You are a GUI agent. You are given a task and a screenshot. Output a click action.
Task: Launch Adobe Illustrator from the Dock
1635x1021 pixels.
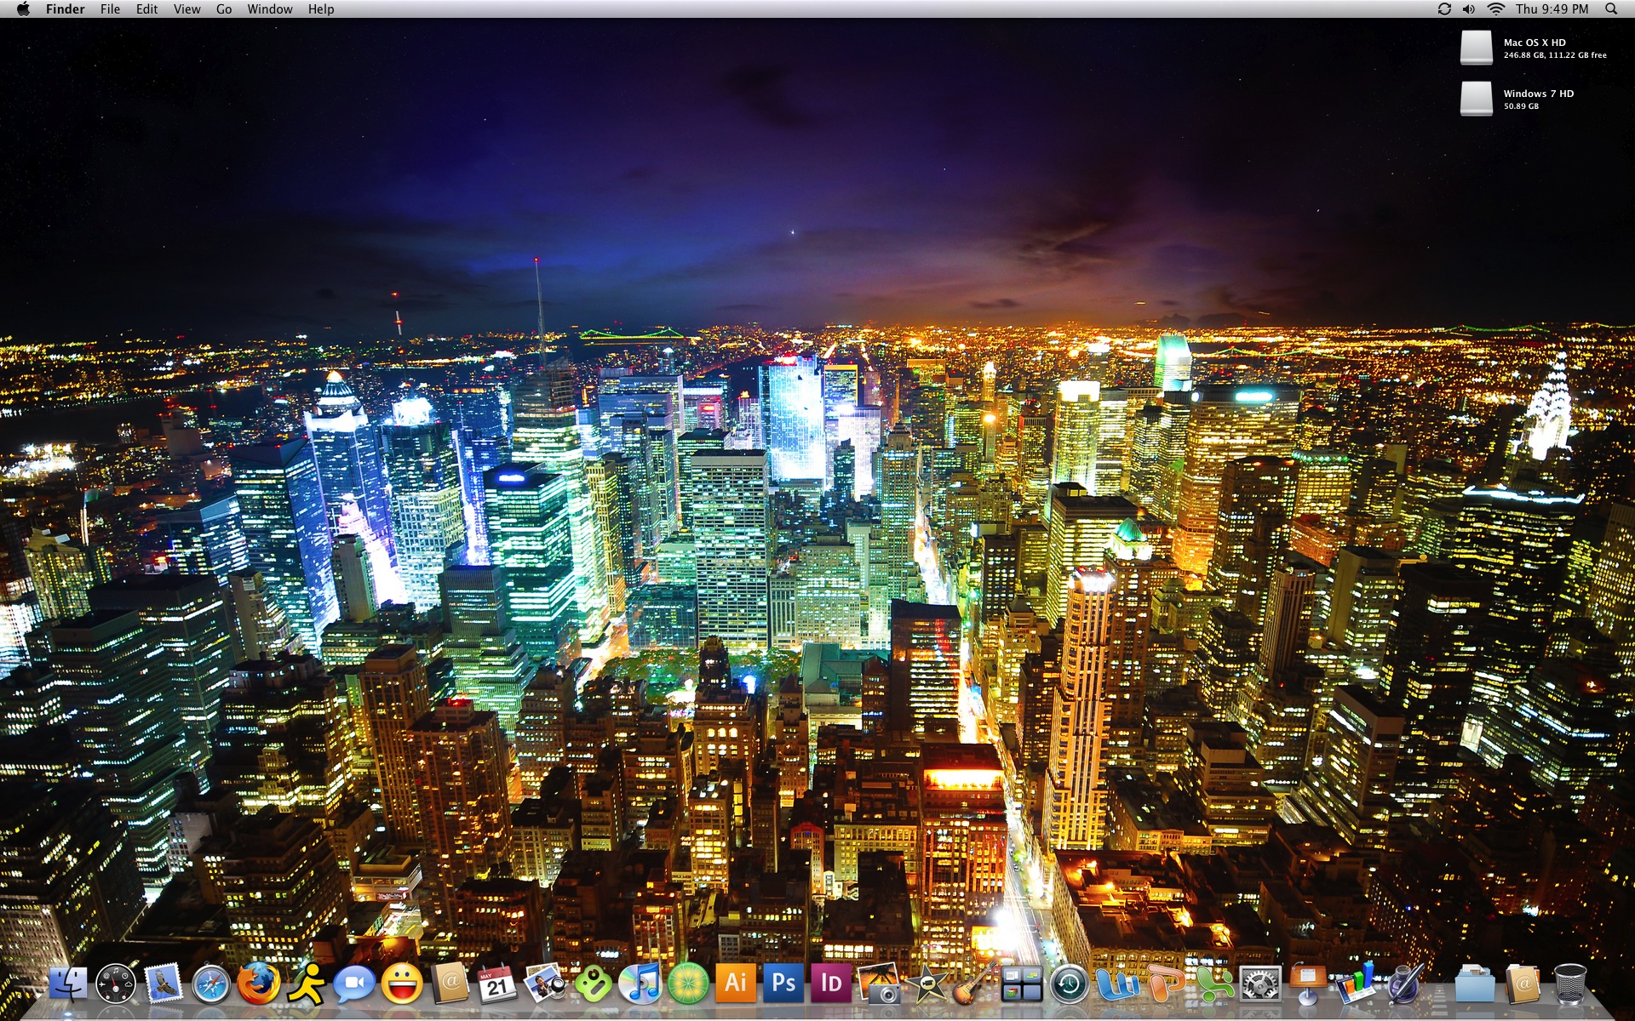click(735, 984)
